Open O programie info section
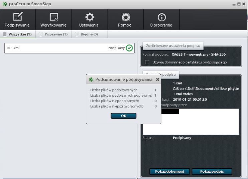Image resolution: width=248 pixels, height=179 pixels. (x=161, y=20)
